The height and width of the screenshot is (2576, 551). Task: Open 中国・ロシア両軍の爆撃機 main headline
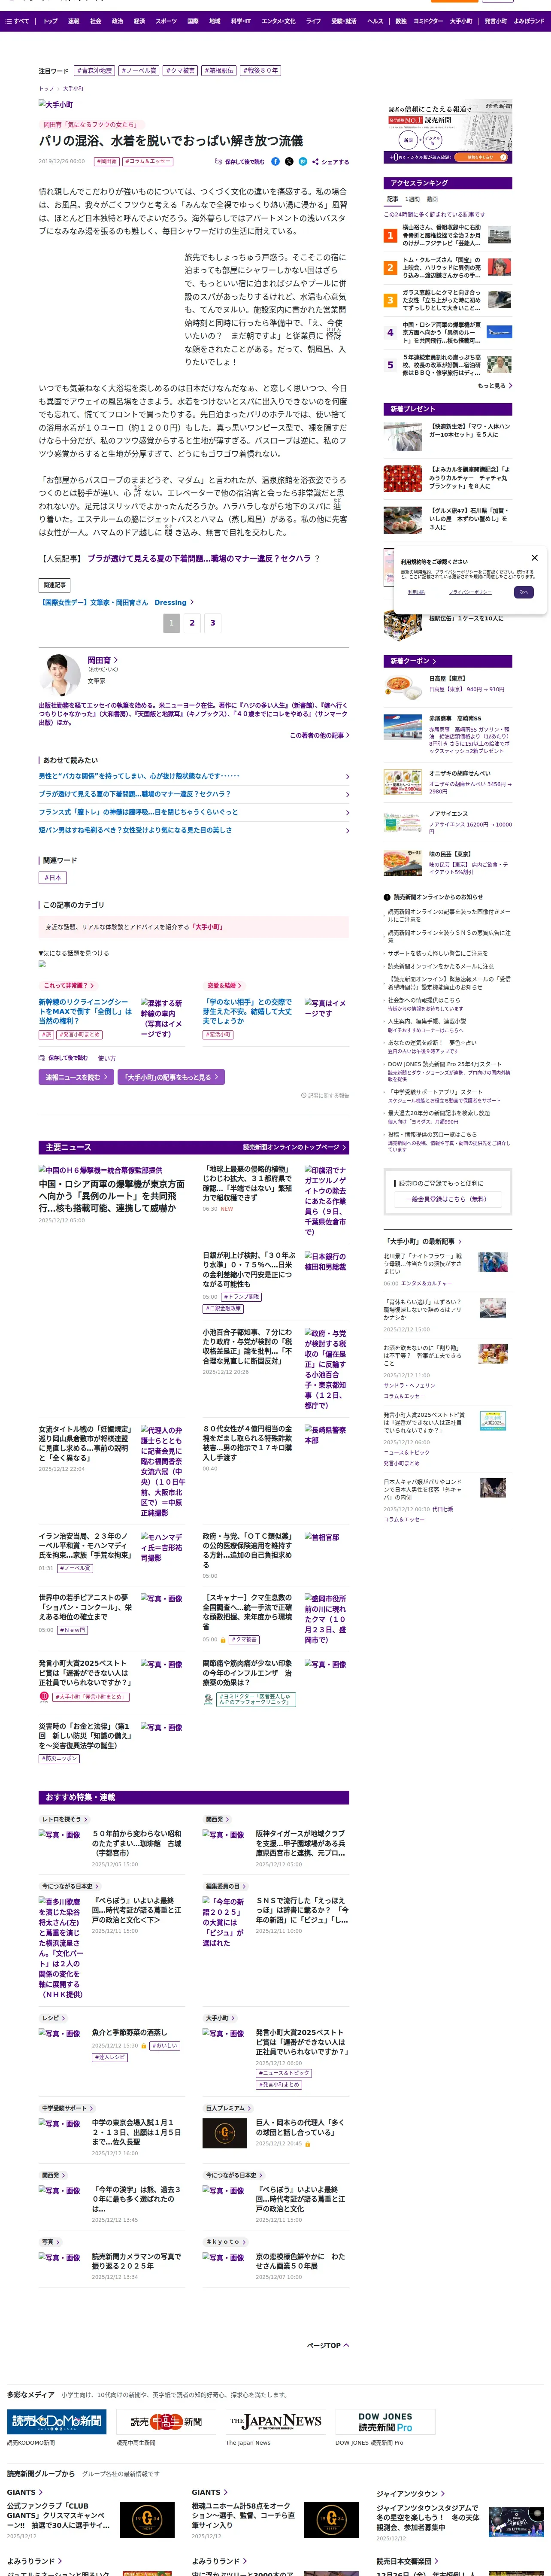(112, 1196)
